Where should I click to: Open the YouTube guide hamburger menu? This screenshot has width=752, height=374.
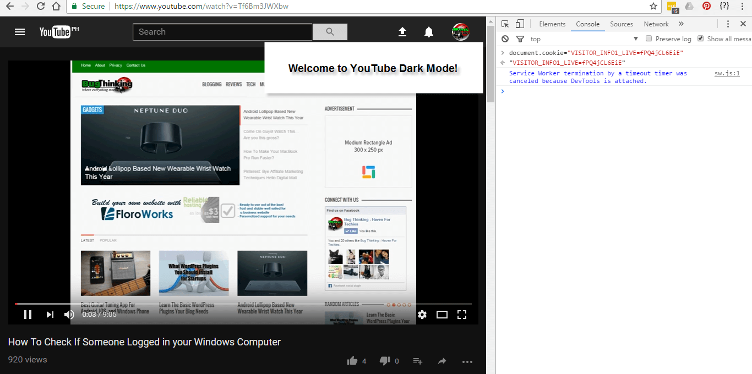(x=20, y=32)
